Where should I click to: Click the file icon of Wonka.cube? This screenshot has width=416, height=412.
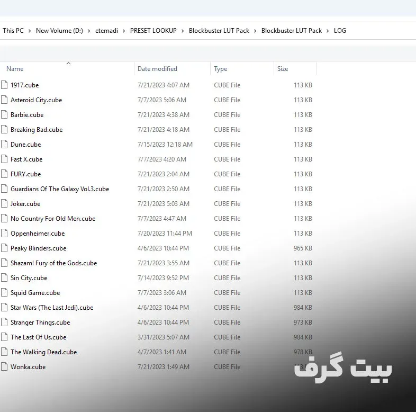4,367
